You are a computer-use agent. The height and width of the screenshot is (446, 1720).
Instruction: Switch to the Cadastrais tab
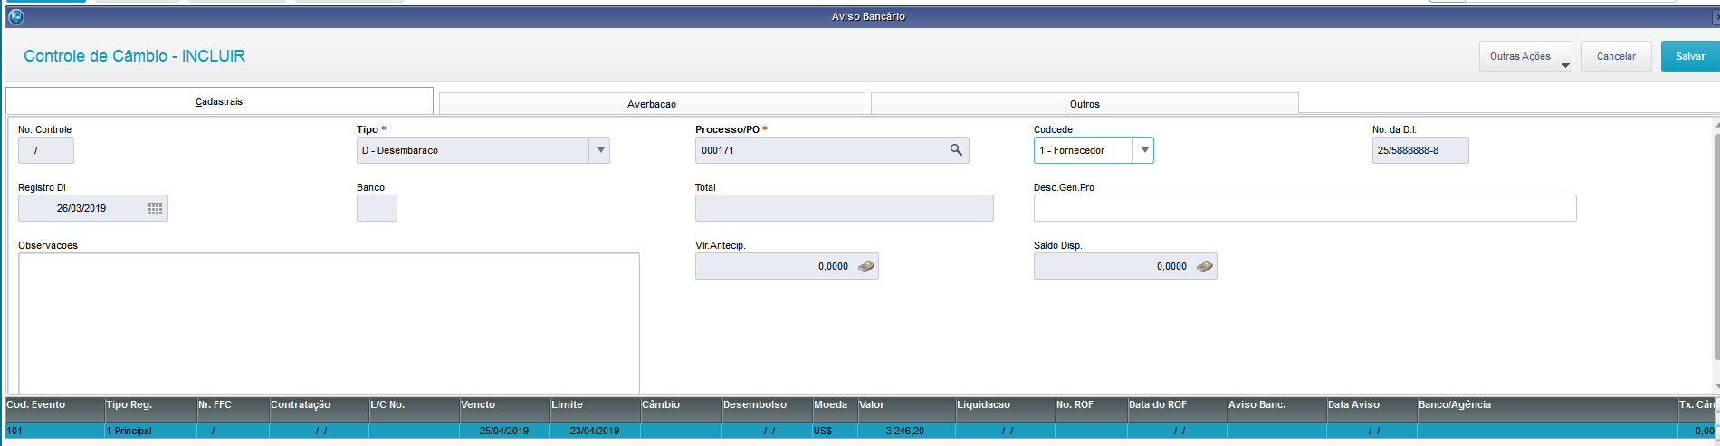[x=219, y=101]
